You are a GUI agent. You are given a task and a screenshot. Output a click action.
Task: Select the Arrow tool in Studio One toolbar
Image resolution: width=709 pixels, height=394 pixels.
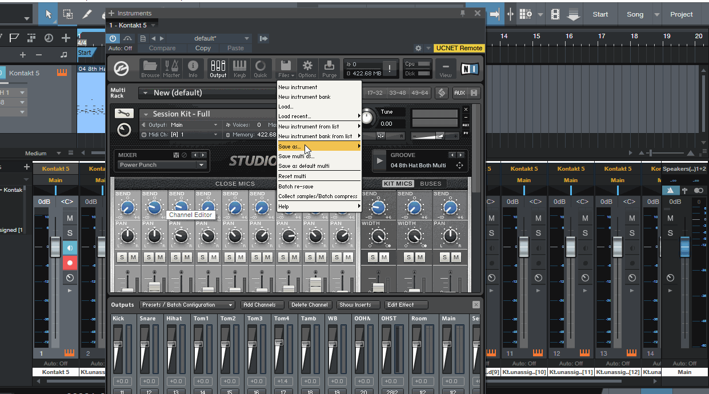tap(48, 14)
